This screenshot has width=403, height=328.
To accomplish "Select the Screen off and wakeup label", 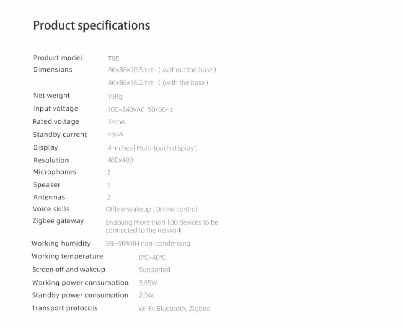I will coord(69,270).
